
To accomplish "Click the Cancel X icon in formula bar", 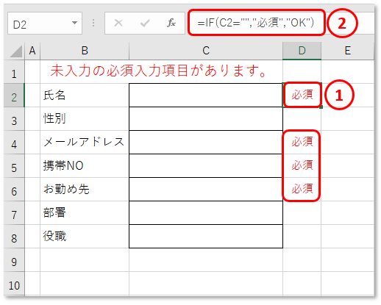I will (x=118, y=23).
